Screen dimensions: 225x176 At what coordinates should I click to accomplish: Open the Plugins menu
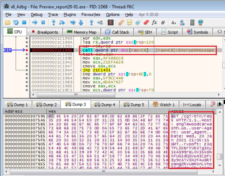point(70,15)
